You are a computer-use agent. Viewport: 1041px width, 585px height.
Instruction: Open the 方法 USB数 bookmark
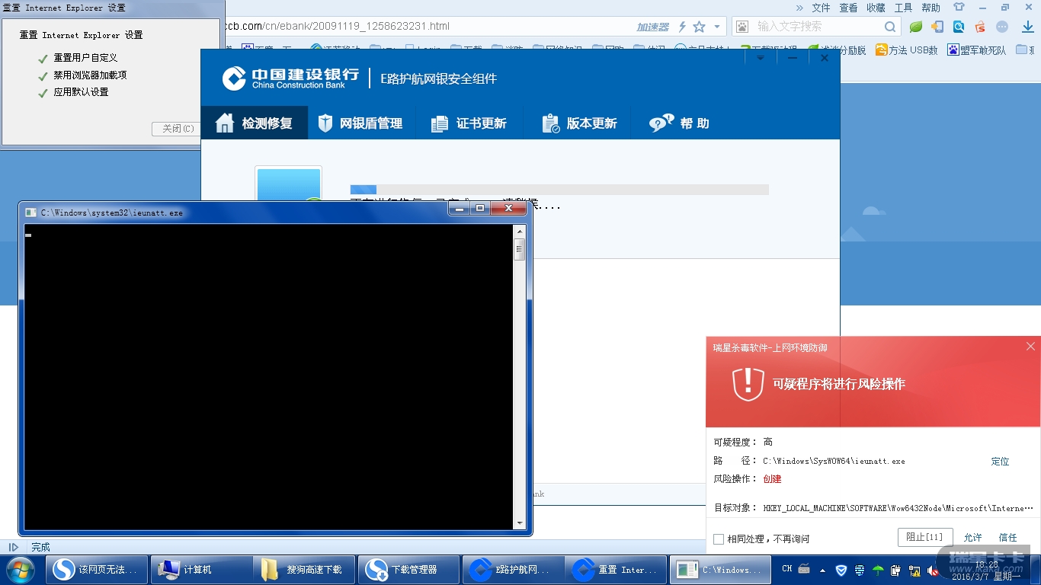906,50
